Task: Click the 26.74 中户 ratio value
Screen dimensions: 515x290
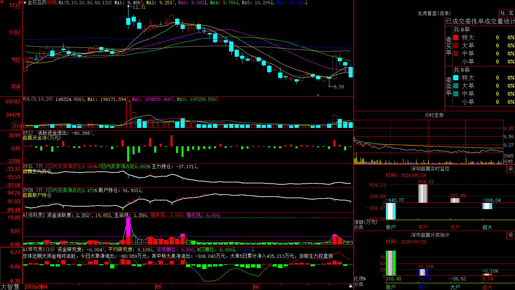Action: pyautogui.click(x=425, y=279)
